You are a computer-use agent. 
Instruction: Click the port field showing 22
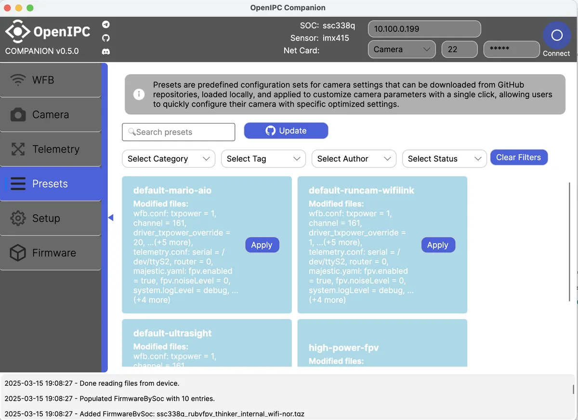click(x=460, y=49)
